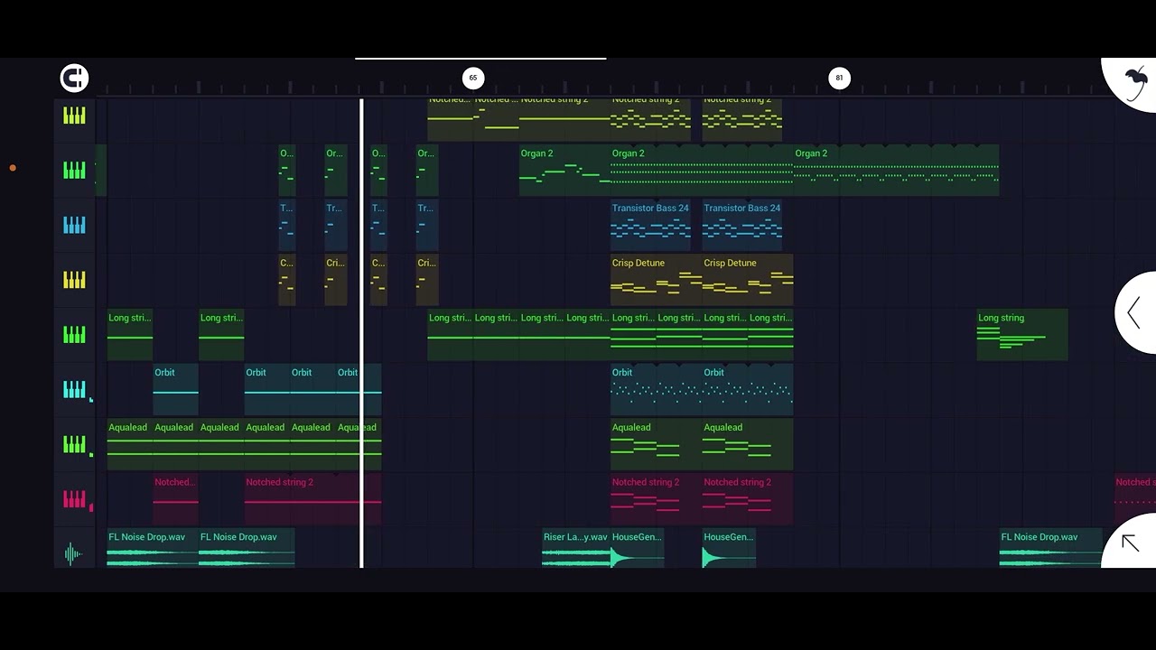Select the yellow-green Notched string track keyboard icon
Screen dimensions: 1156x650
pyautogui.click(x=74, y=116)
